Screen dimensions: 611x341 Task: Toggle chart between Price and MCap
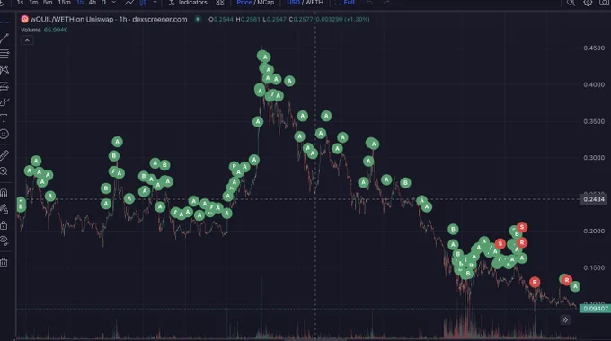[255, 3]
